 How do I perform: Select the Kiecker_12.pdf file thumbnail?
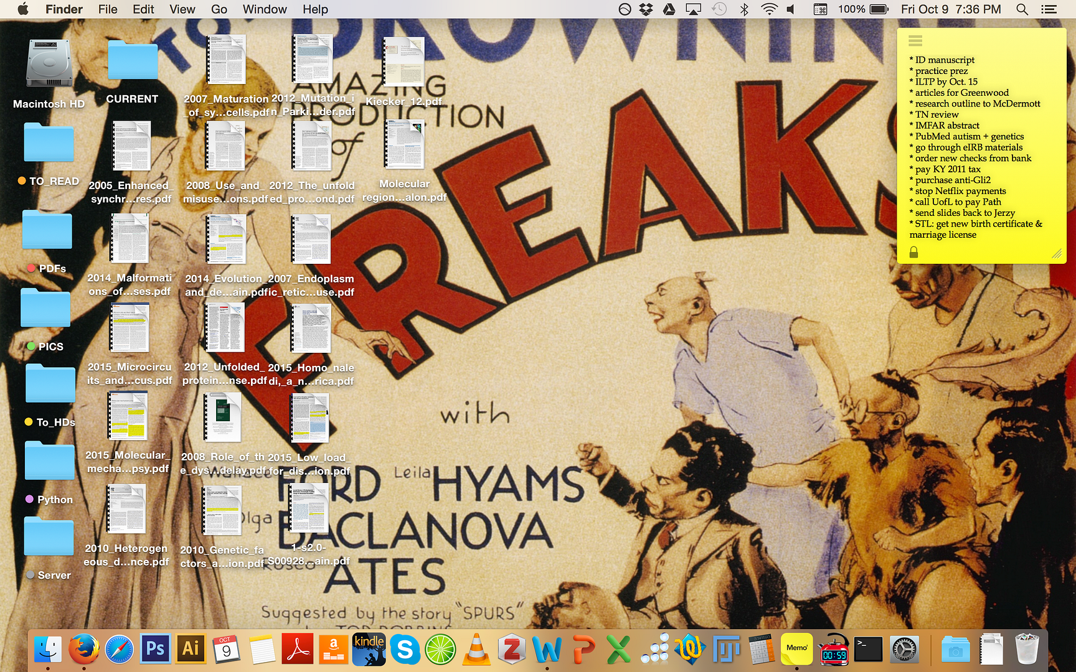(x=404, y=61)
